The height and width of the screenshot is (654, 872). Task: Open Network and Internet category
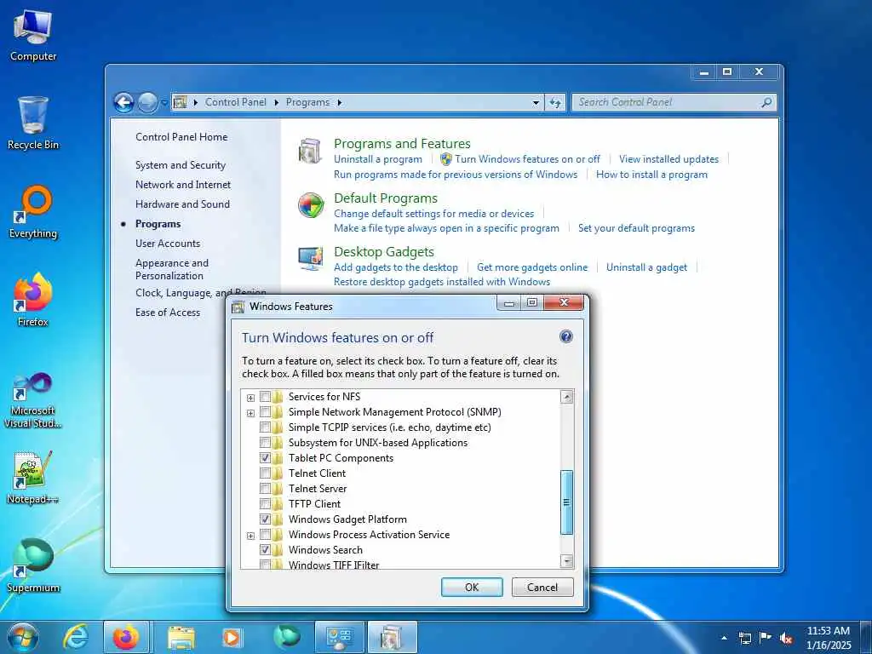coord(183,185)
